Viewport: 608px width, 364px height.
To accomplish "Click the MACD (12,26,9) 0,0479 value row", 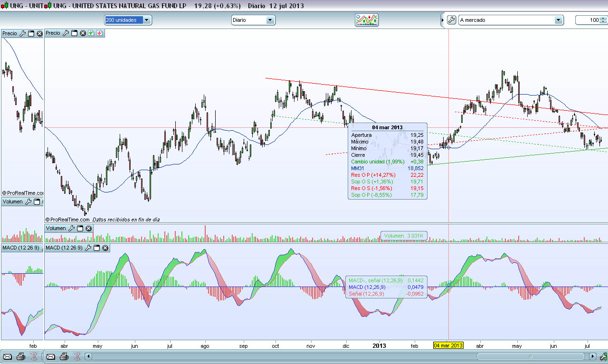I will pos(386,287).
